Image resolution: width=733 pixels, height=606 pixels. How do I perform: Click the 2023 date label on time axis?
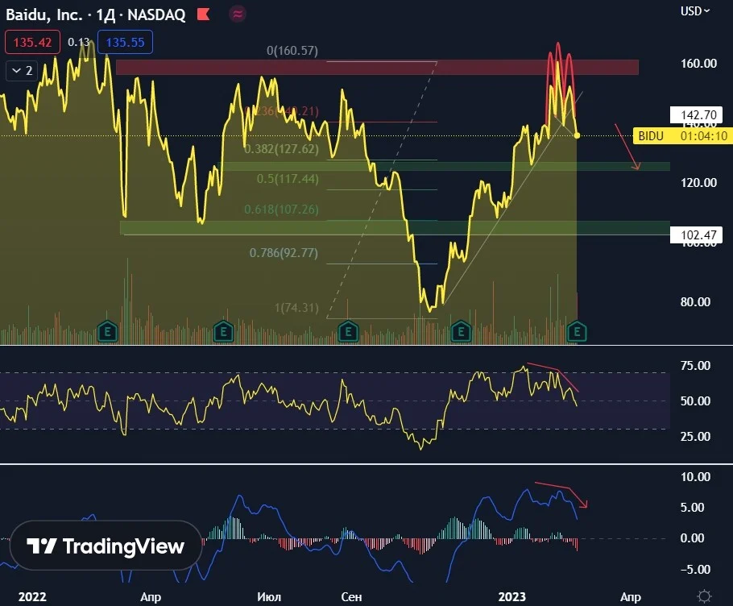click(511, 596)
